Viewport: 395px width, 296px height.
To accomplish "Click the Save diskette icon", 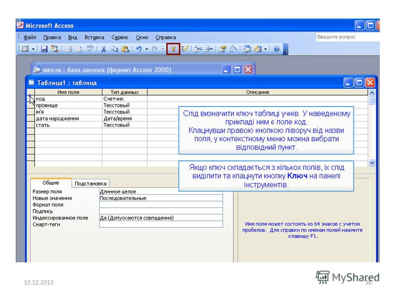I will tap(44, 49).
